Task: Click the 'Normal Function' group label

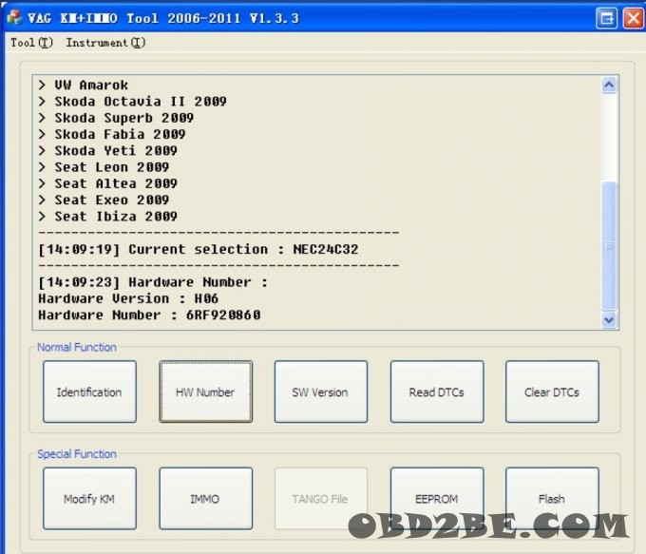Action: [x=77, y=347]
